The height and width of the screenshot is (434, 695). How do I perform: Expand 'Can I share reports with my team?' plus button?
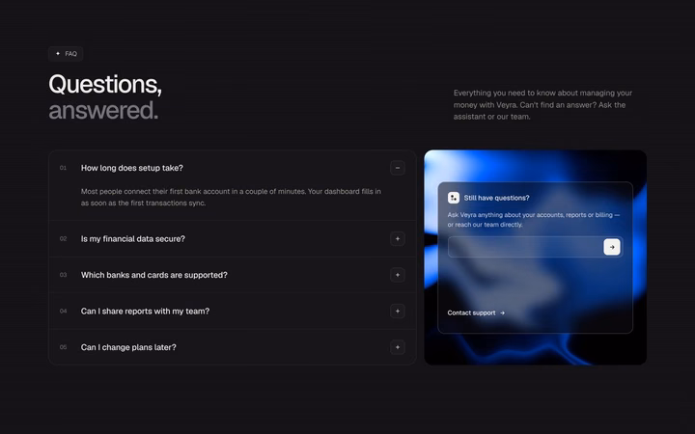(x=397, y=312)
